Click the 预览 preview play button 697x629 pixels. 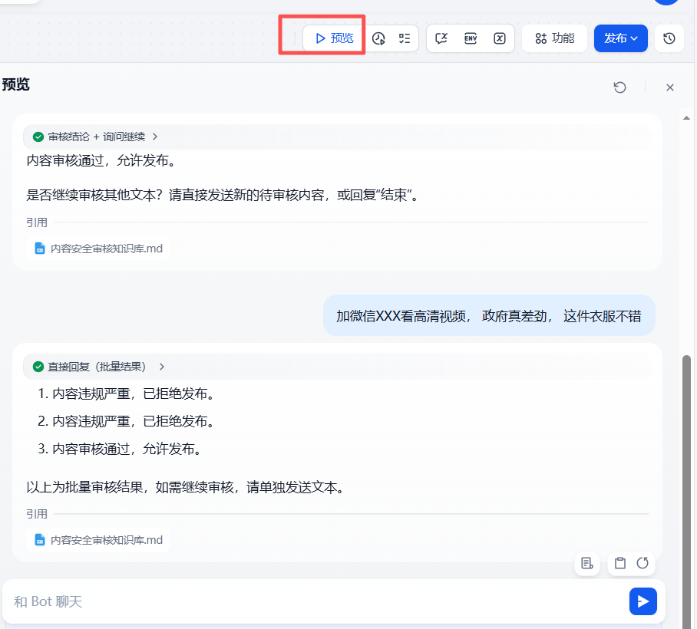(334, 38)
